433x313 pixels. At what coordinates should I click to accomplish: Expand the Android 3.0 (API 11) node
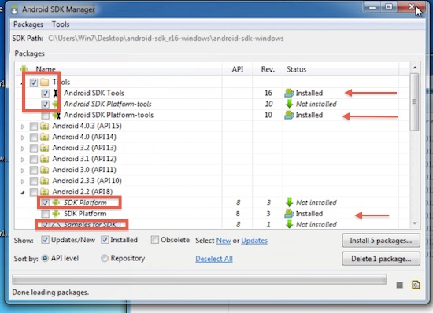tap(23, 171)
